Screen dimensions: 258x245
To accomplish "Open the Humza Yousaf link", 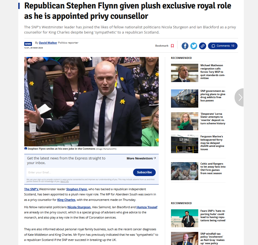I will 147,207.
